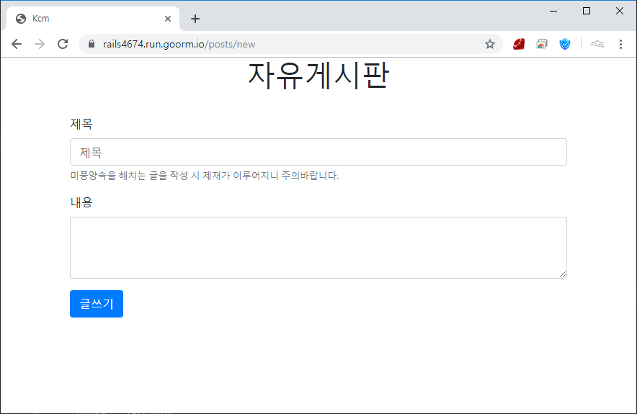Click the 미풍양속 warning help text
Viewport: 637px width, 414px height.
coord(205,176)
